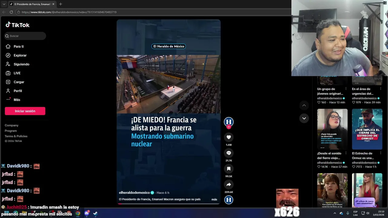Open 'El eclipse de marzo' thumbnail
This screenshot has width=388, height=218.
[x=367, y=190]
